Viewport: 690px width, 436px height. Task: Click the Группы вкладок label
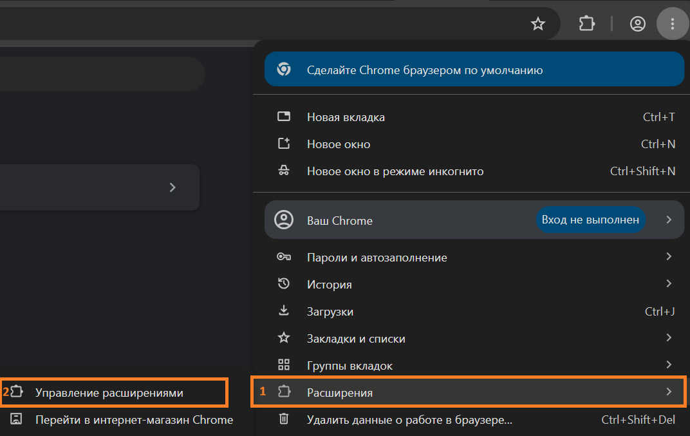pyautogui.click(x=350, y=366)
